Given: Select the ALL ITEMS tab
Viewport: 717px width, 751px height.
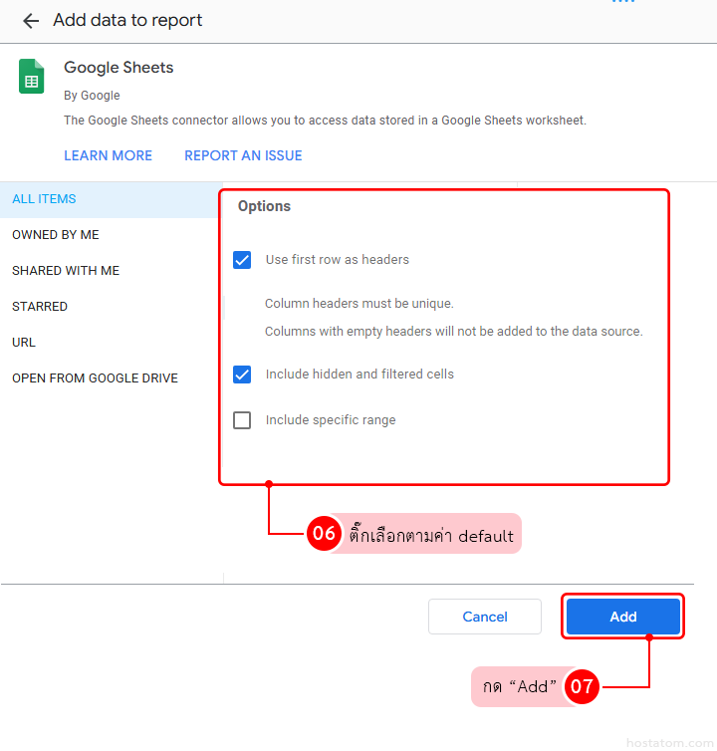Looking at the screenshot, I should point(44,199).
